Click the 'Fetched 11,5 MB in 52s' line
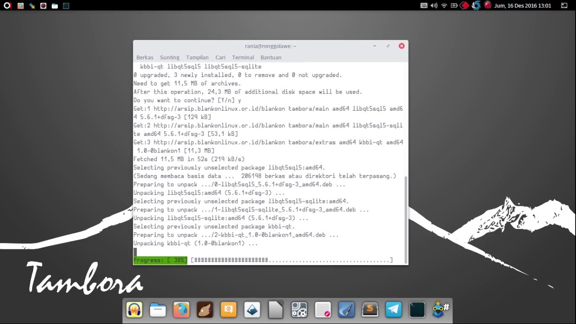This screenshot has width=576, height=324. (x=189, y=159)
